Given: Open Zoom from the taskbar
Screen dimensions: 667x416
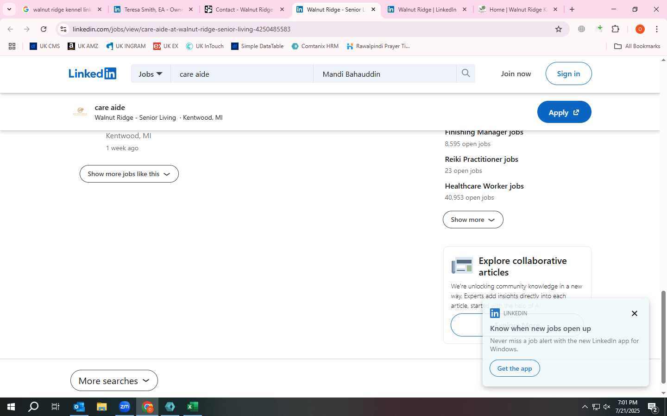Looking at the screenshot, I should [x=125, y=407].
